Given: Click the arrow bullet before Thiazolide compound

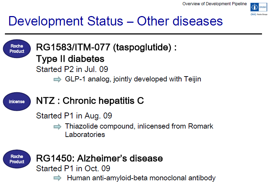Looking at the screenshot, I should click(57, 126).
